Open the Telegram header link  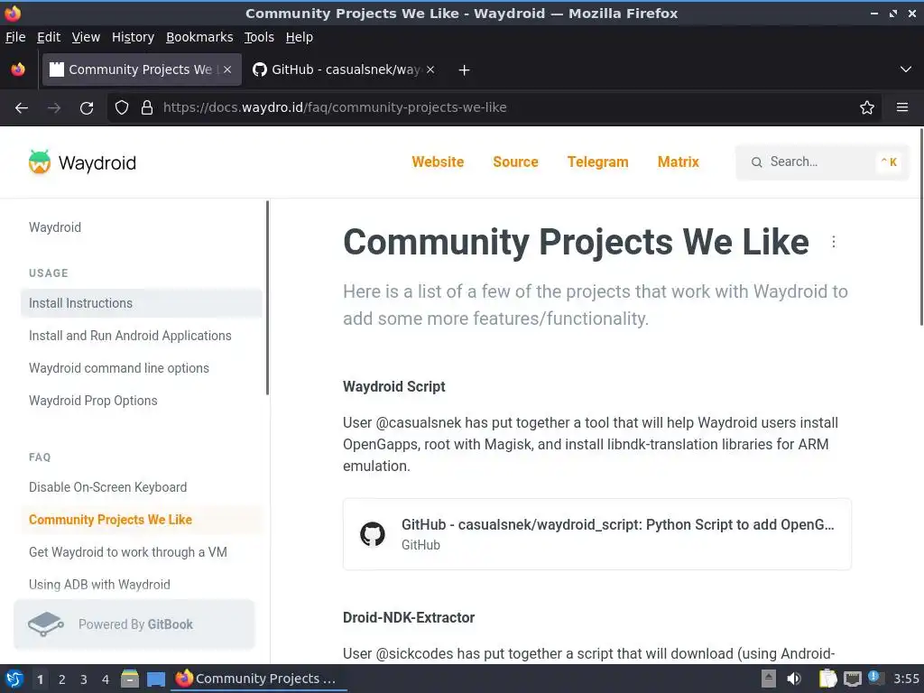coord(597,162)
